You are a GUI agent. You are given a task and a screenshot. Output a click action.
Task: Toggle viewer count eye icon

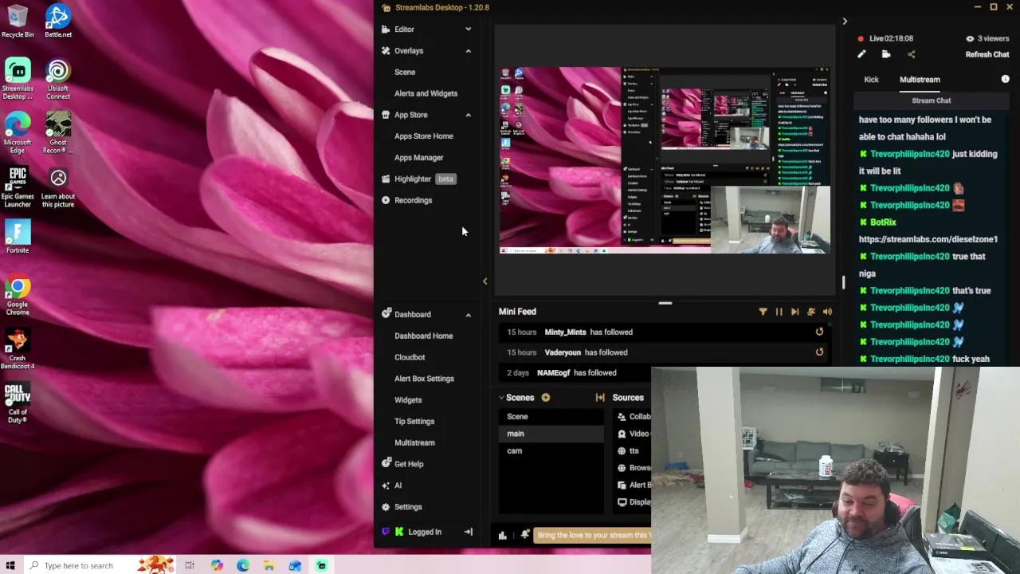[x=970, y=38]
